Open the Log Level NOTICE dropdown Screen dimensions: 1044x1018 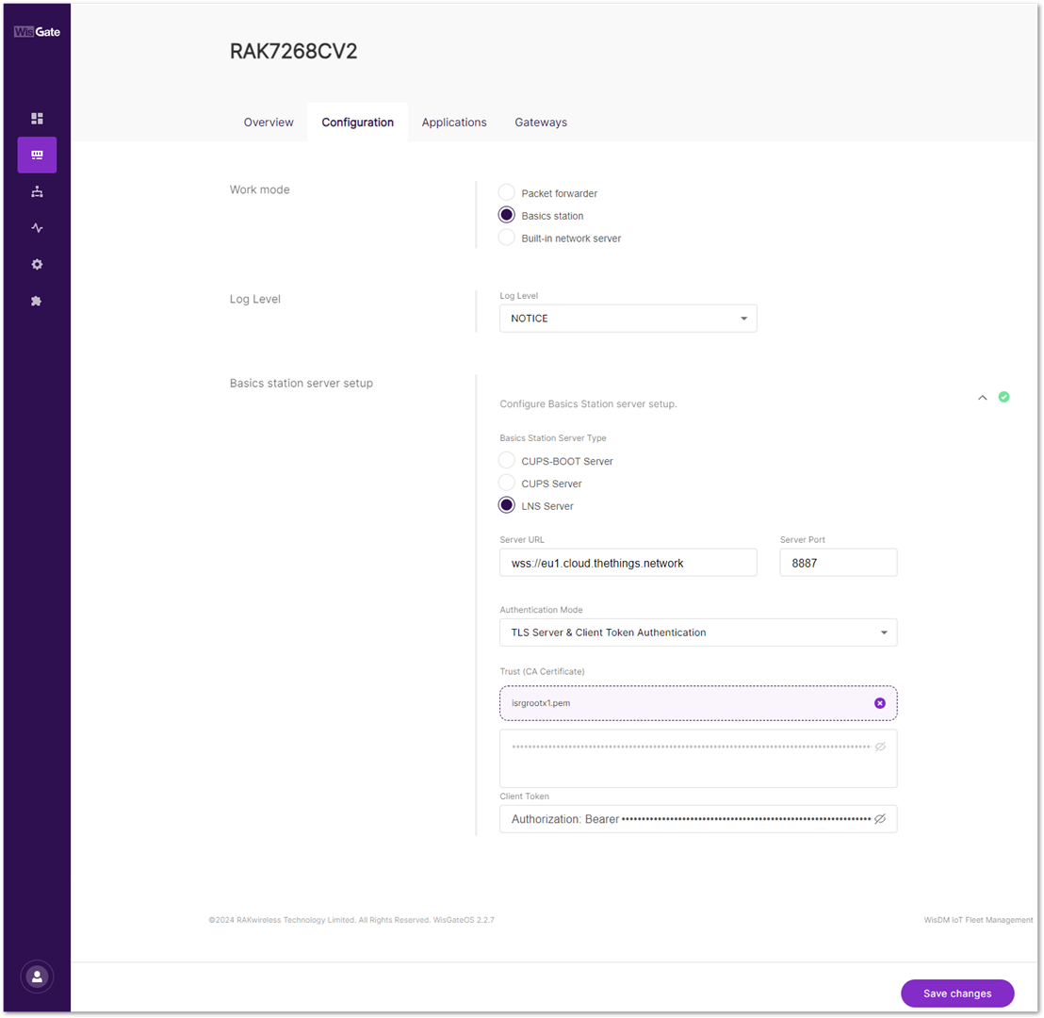click(628, 319)
